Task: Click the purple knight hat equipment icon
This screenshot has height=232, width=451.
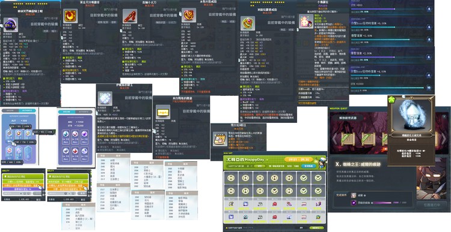Action: click(x=11, y=25)
